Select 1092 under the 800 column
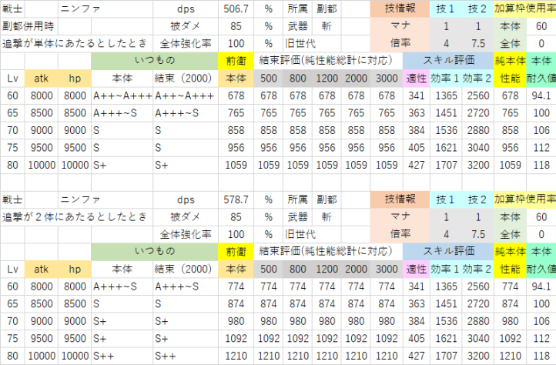Image resolution: width=556 pixels, height=365 pixels. [297, 339]
